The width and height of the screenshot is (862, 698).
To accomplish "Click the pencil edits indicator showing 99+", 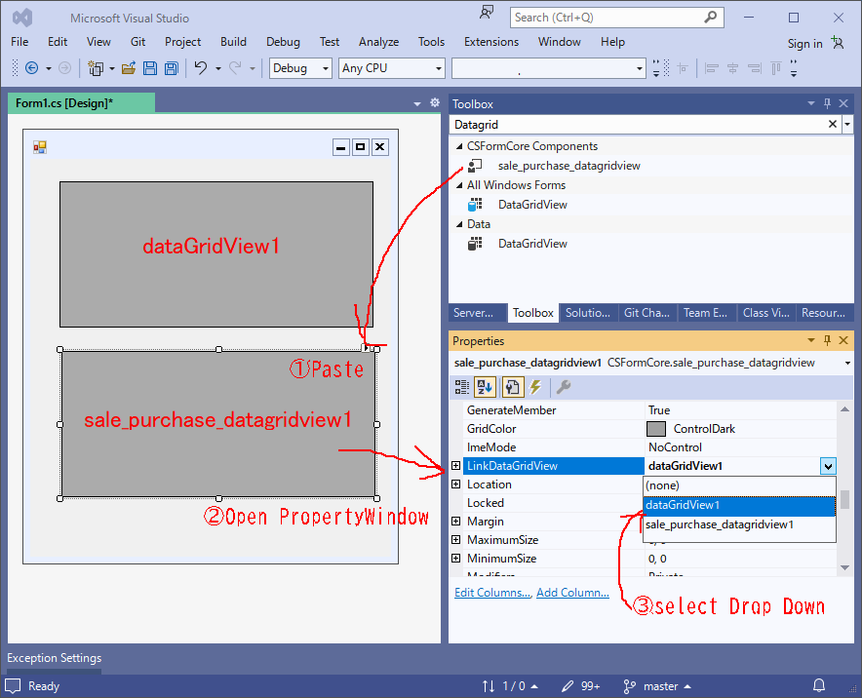I will pos(581,685).
